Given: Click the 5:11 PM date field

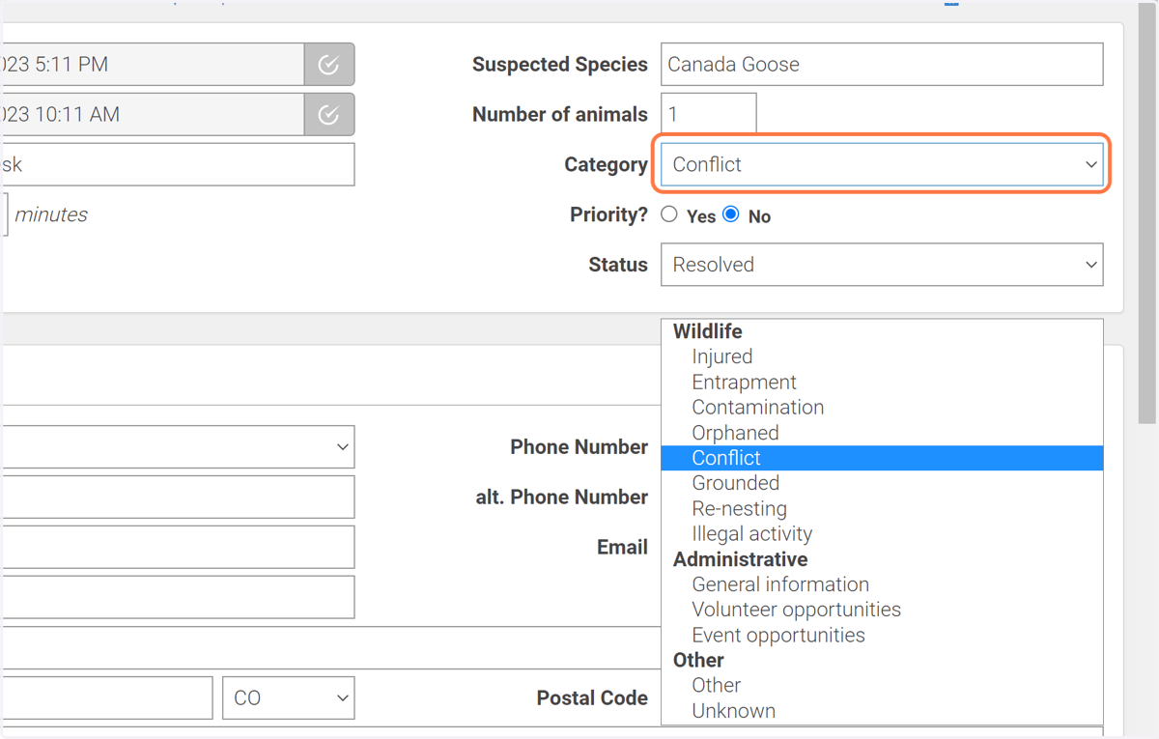Looking at the screenshot, I should (153, 65).
